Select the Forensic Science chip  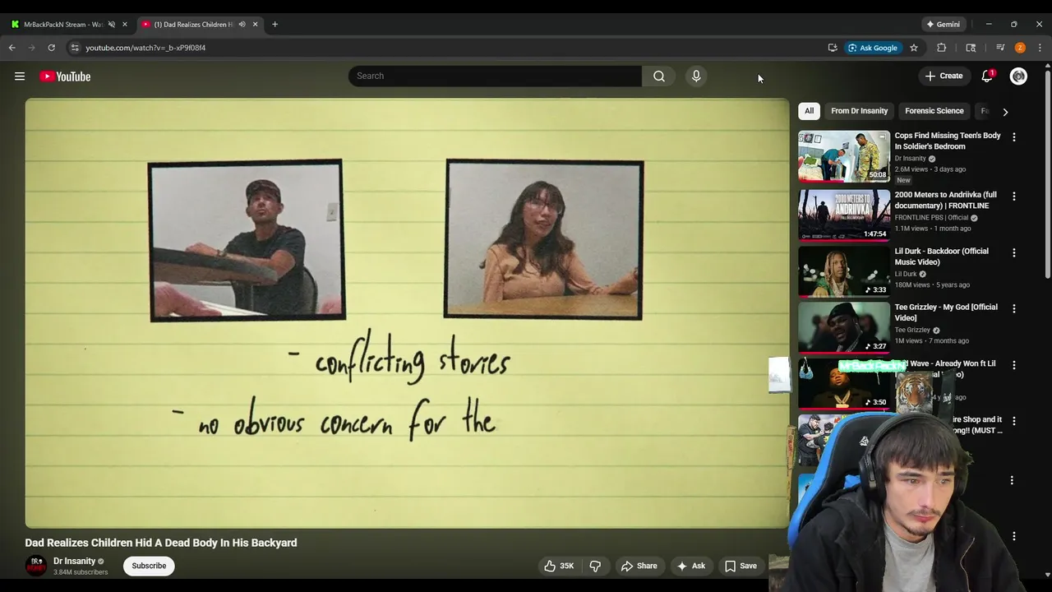coord(934,111)
